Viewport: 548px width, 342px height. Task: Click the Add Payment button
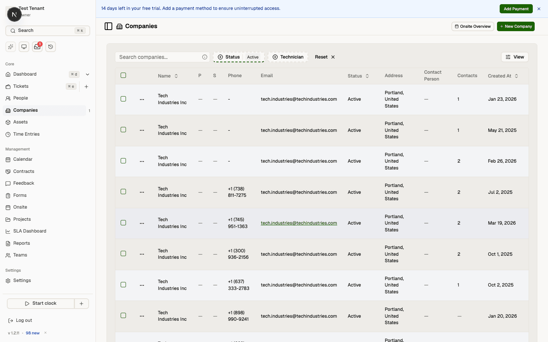(x=516, y=8)
